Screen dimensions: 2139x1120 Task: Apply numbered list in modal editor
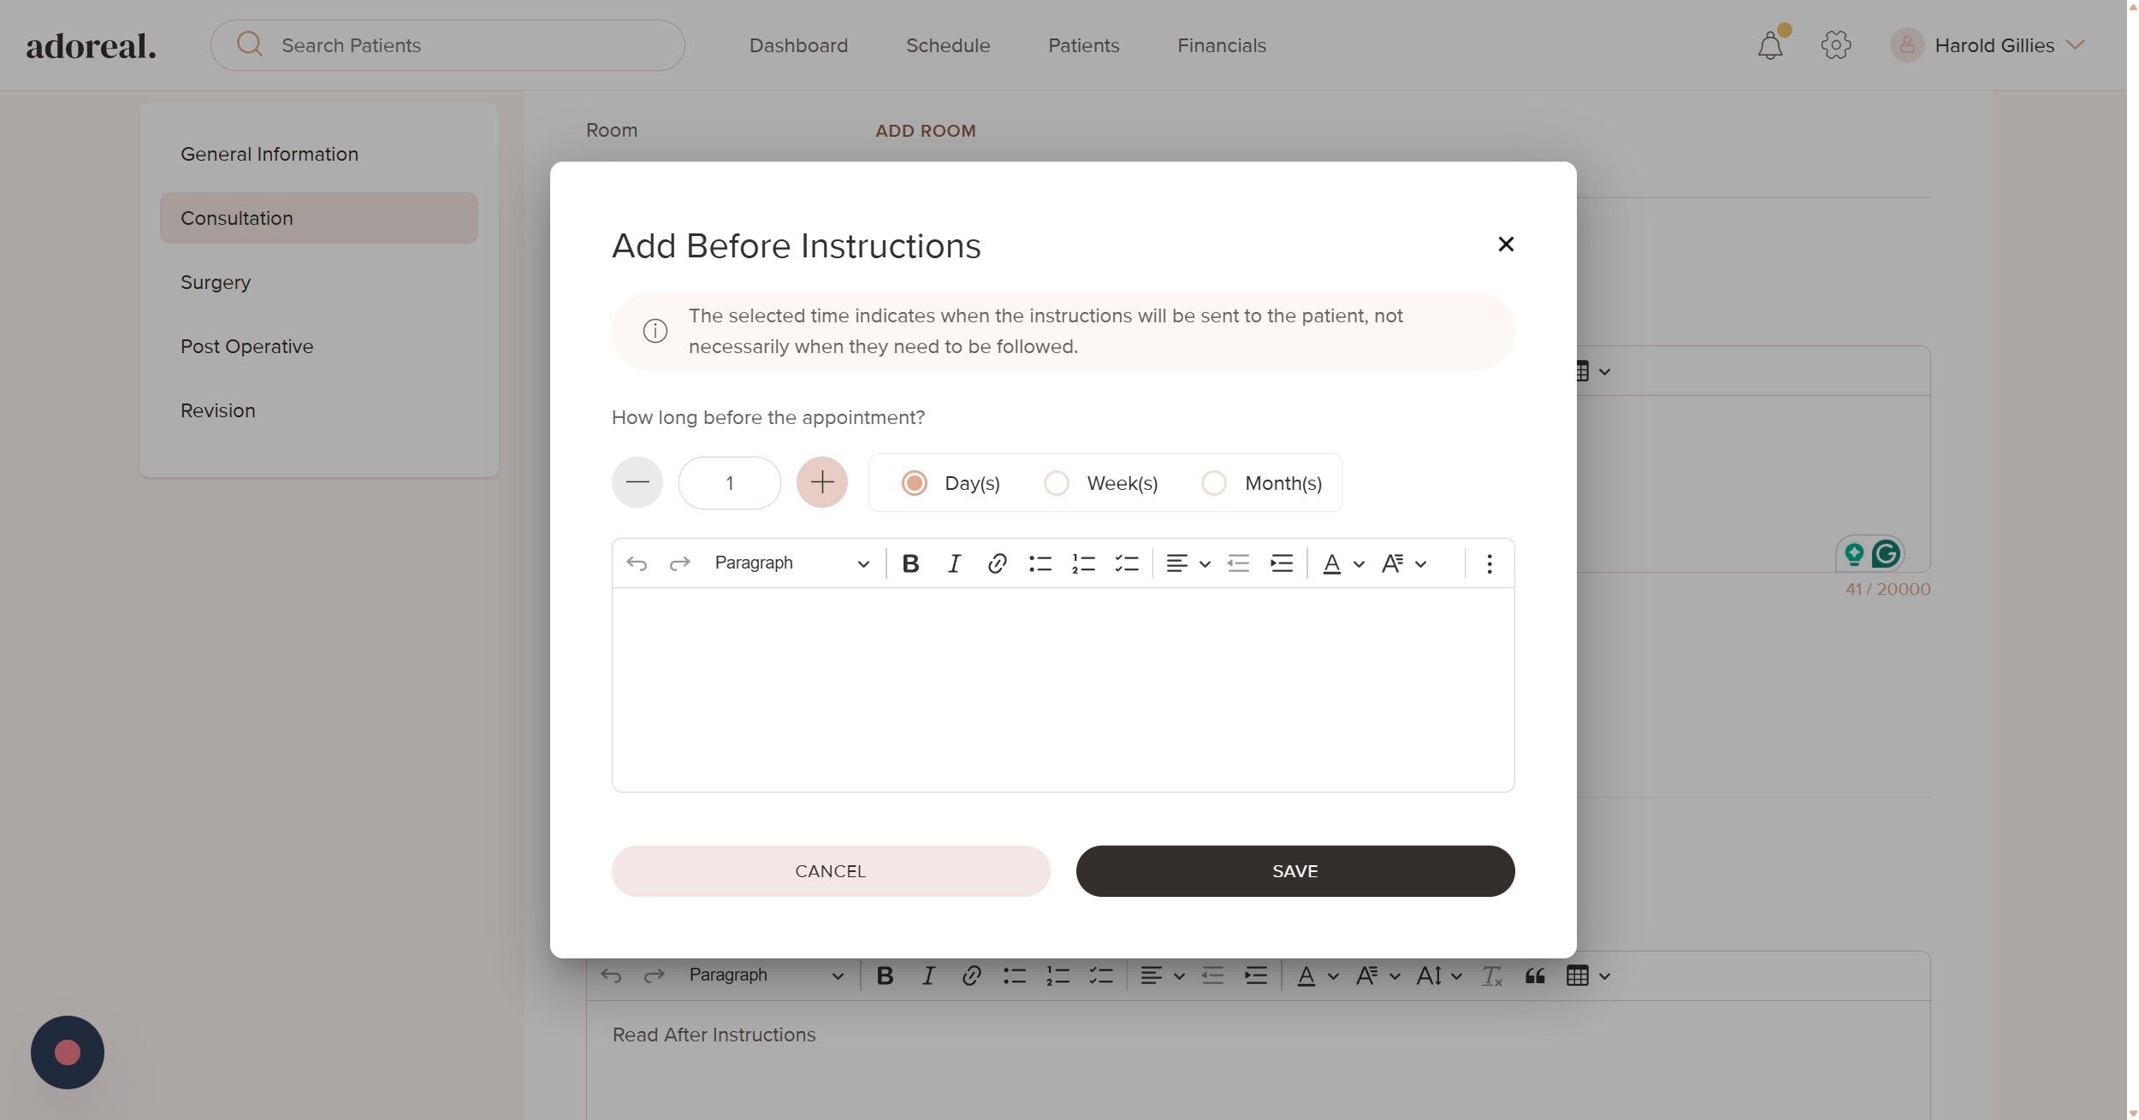pos(1083,563)
